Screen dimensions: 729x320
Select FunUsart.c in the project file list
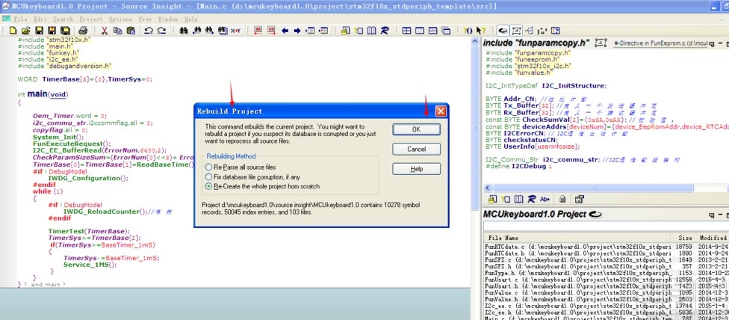point(578,280)
